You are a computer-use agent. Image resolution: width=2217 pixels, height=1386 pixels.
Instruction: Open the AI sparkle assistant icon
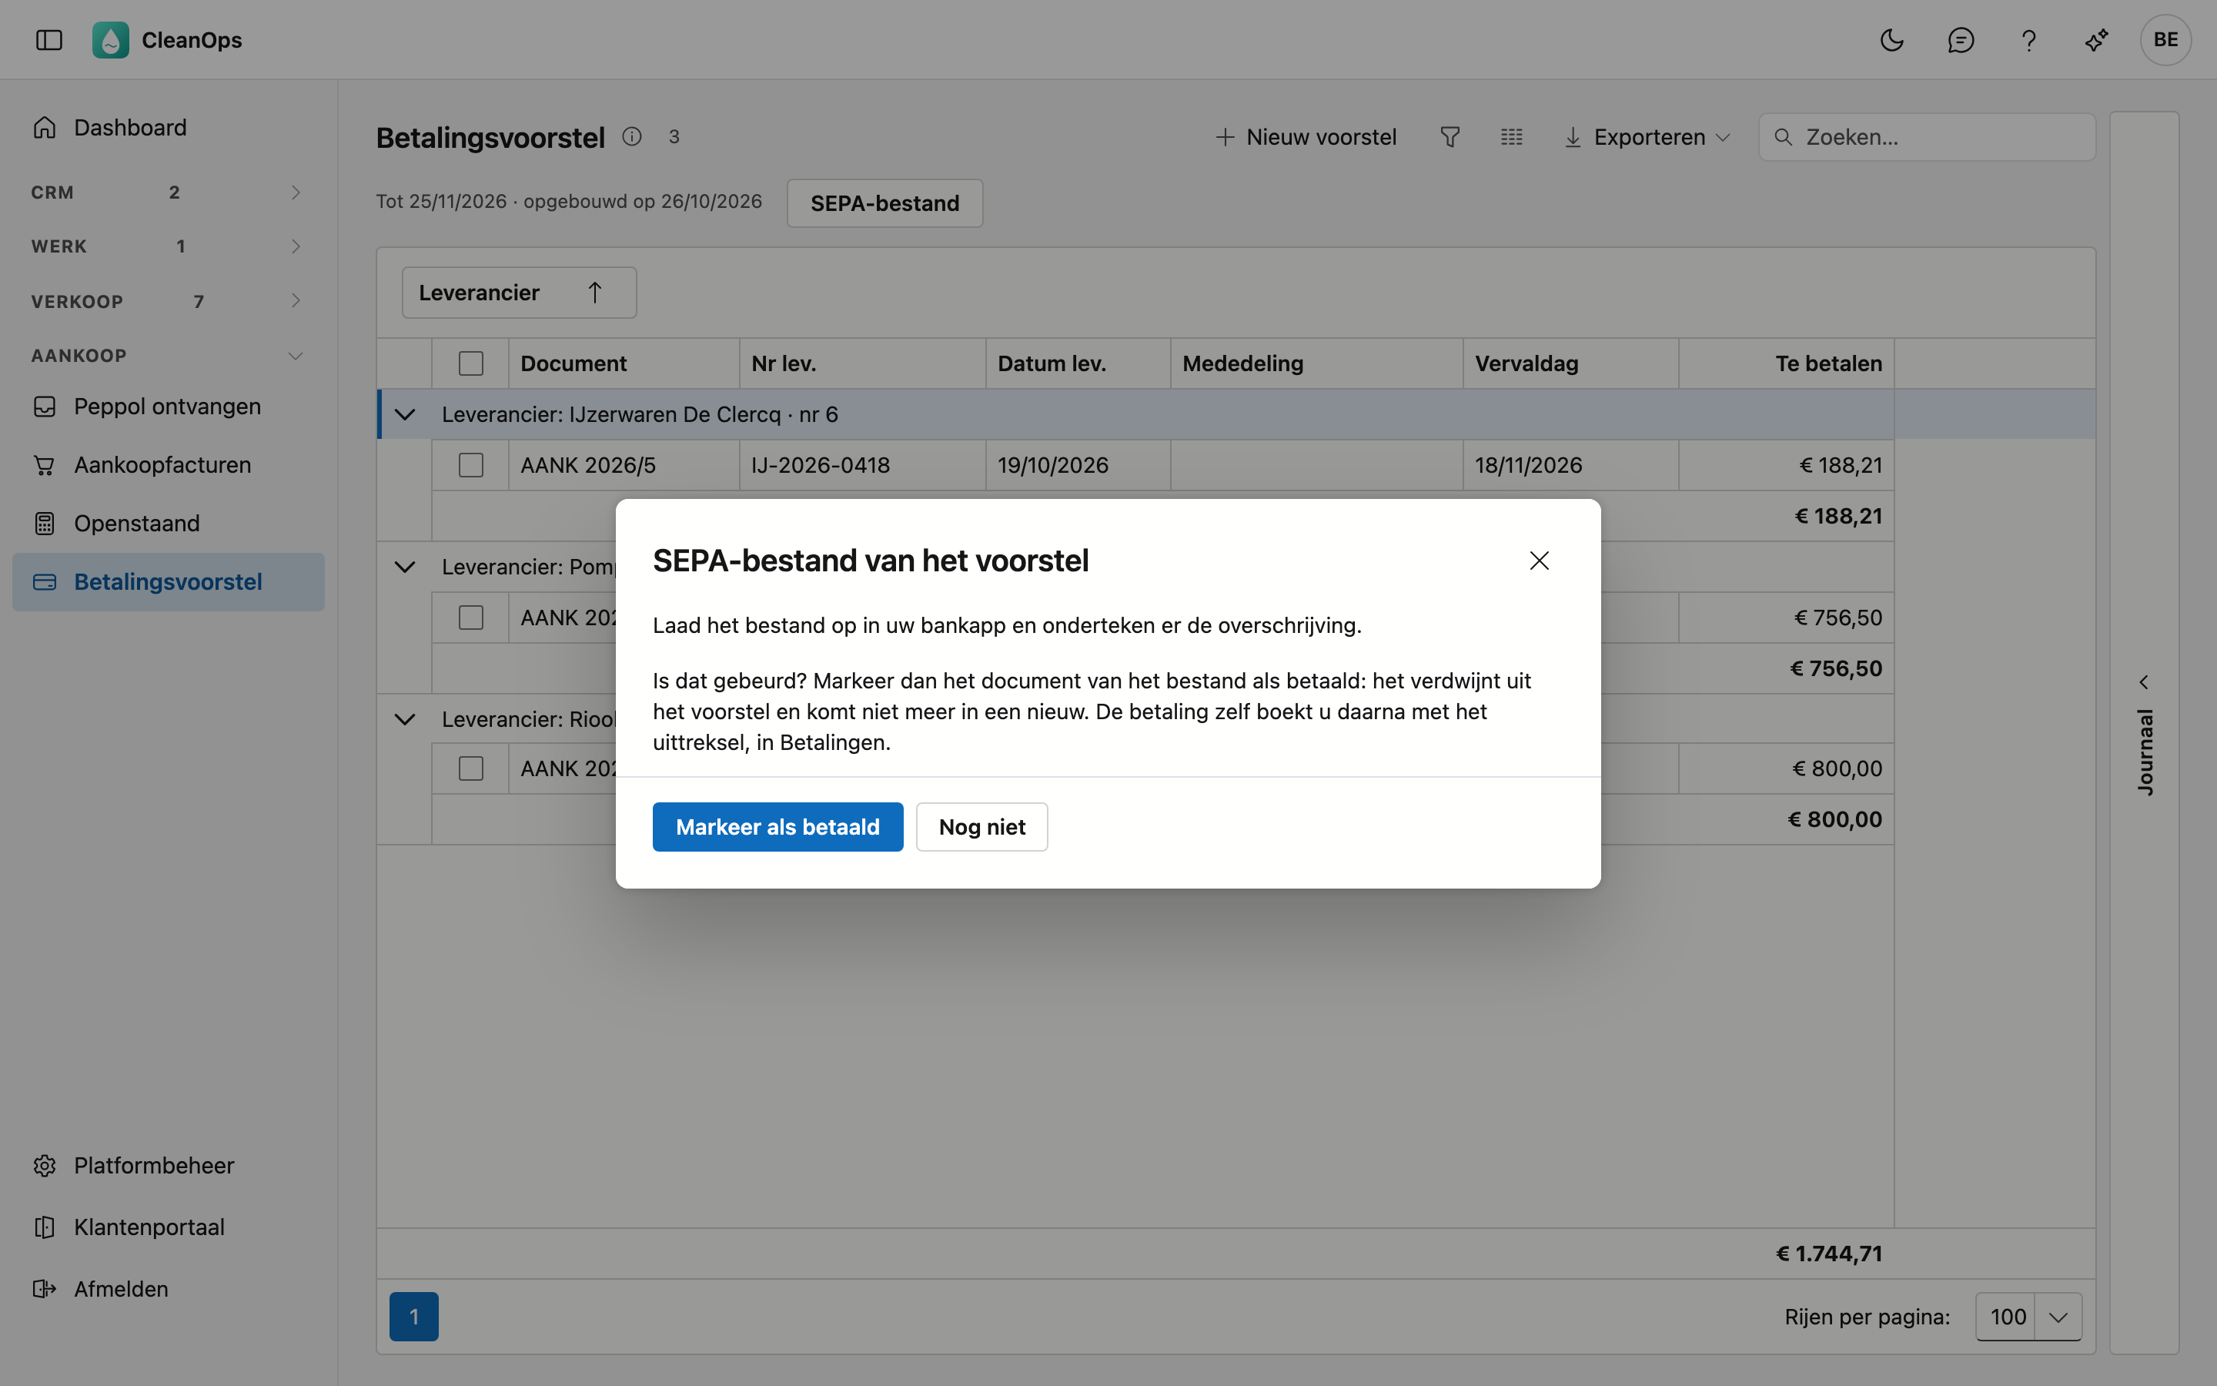2096,39
